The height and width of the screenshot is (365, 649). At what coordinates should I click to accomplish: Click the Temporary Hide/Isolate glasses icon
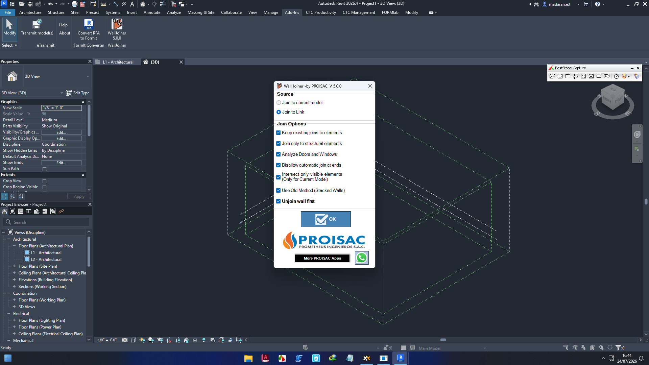pos(195,340)
